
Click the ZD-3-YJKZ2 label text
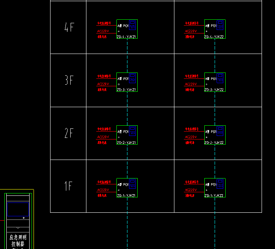214,90
